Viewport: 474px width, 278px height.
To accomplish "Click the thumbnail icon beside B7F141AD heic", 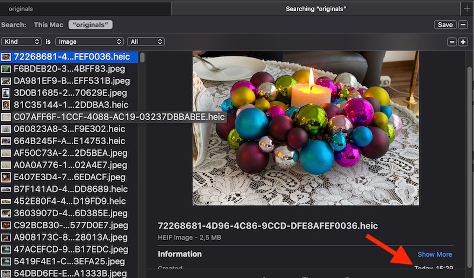I will (x=6, y=189).
